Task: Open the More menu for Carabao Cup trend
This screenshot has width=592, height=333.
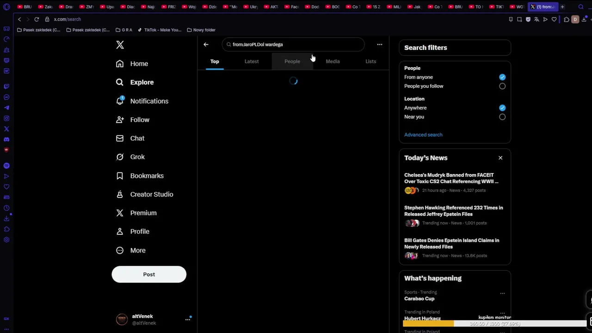Action: coord(502,293)
